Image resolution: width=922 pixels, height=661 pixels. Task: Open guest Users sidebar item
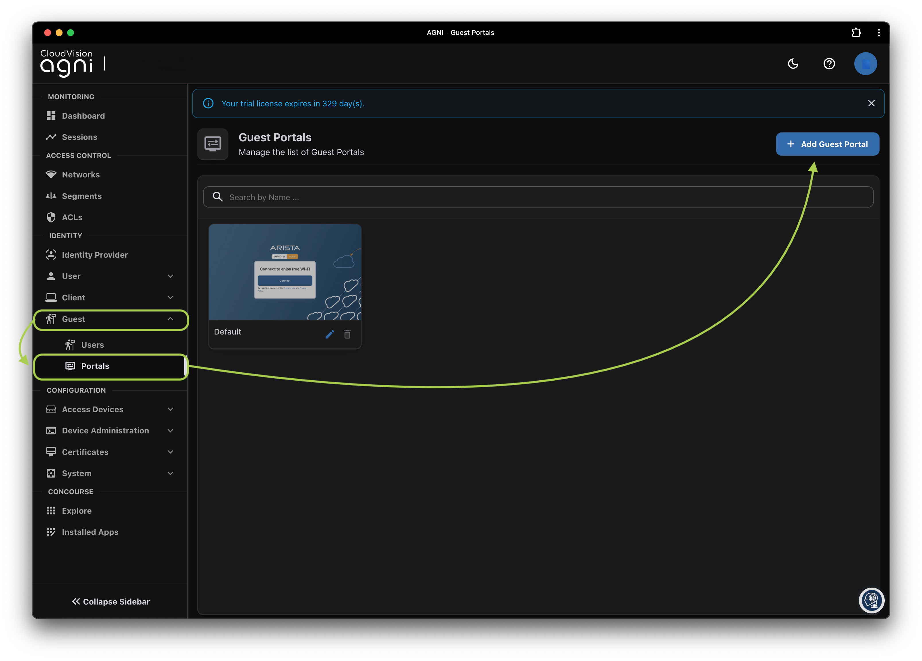(92, 345)
